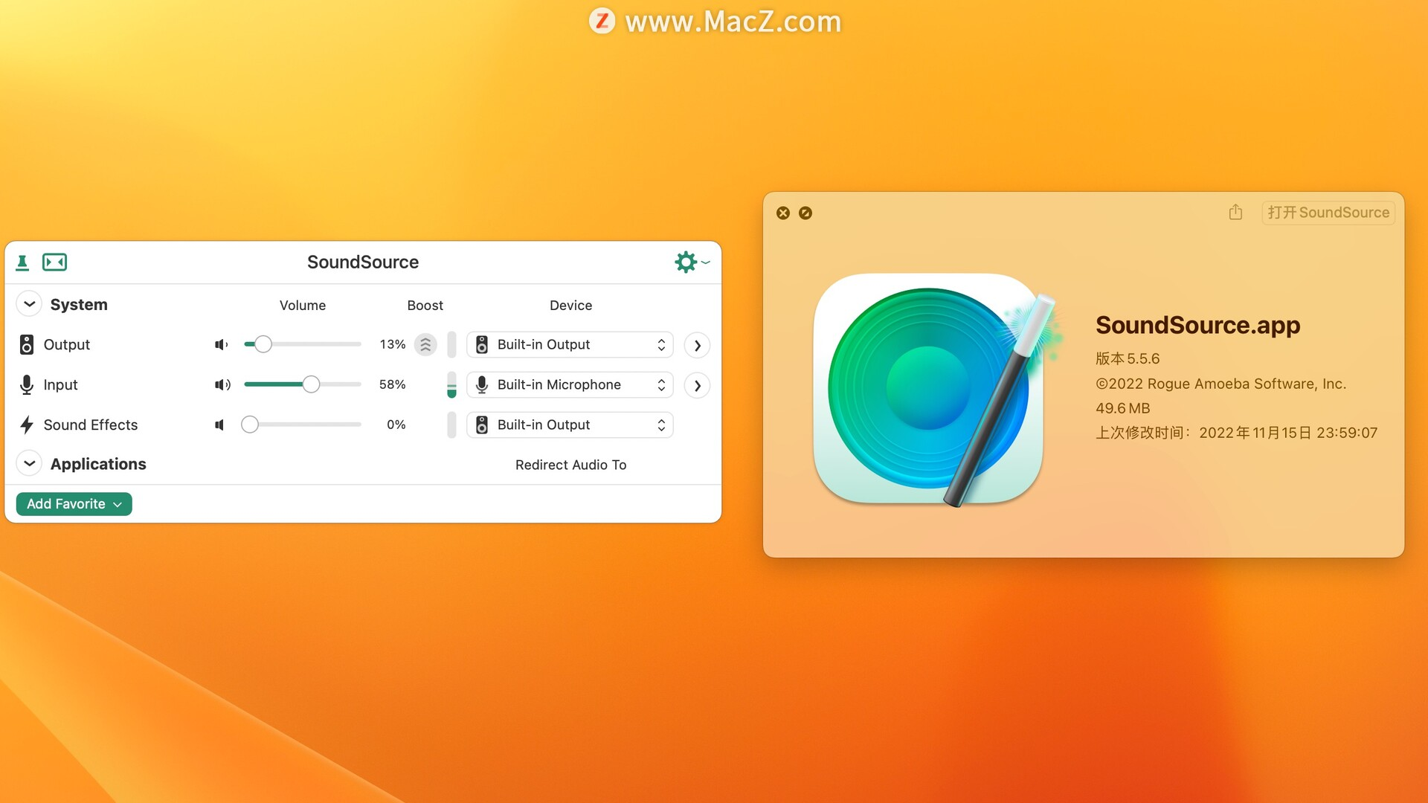1428x803 pixels.
Task: Open Output device dropdown Built-in Output
Action: point(570,345)
